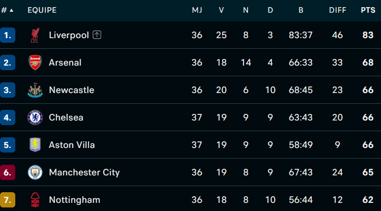The height and width of the screenshot is (211, 381).
Task: Open the Liverpool team name link
Action: (x=69, y=35)
